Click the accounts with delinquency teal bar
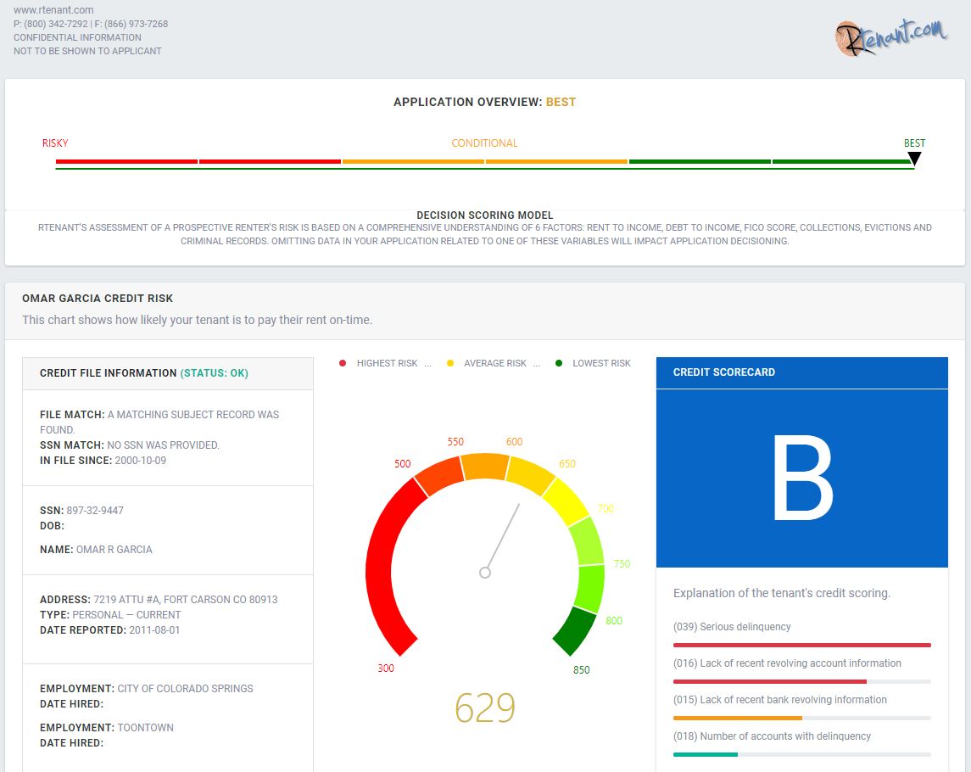The height and width of the screenshot is (772, 971). [x=706, y=755]
